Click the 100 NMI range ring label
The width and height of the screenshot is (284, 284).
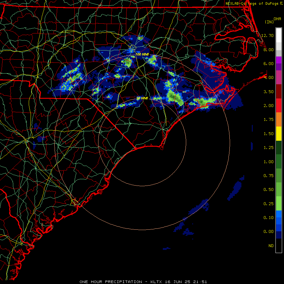(x=142, y=54)
